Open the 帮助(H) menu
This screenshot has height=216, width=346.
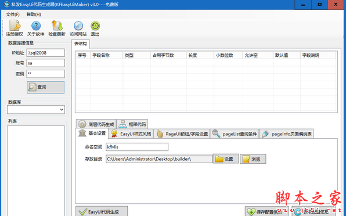coord(34,15)
